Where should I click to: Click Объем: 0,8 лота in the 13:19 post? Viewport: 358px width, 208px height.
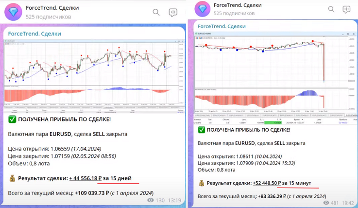(29, 163)
